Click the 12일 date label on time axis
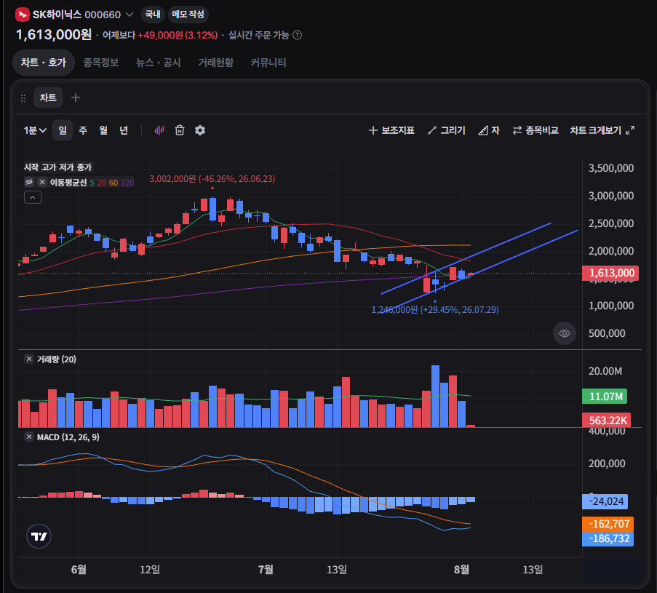Image resolution: width=657 pixels, height=593 pixels. pyautogui.click(x=150, y=570)
